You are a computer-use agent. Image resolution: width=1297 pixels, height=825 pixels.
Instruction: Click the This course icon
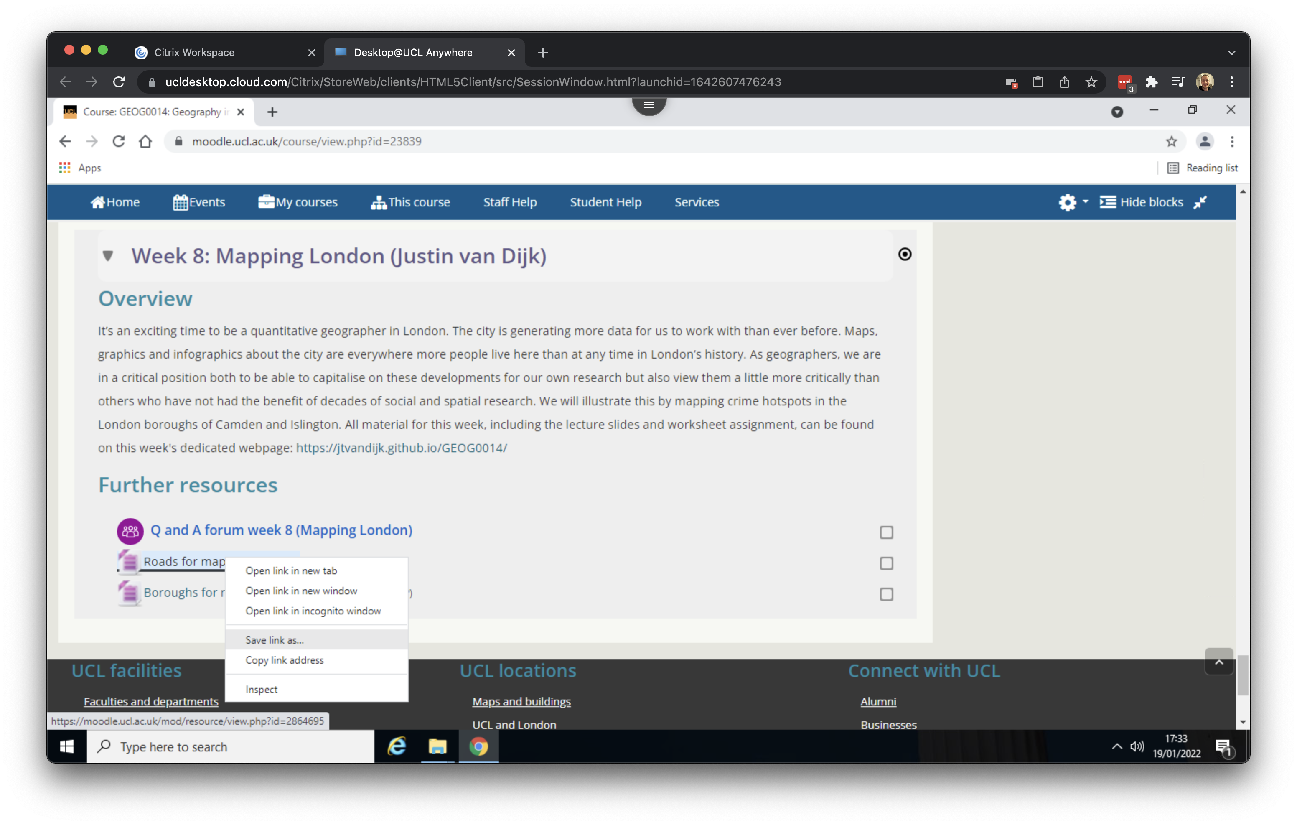(x=379, y=202)
